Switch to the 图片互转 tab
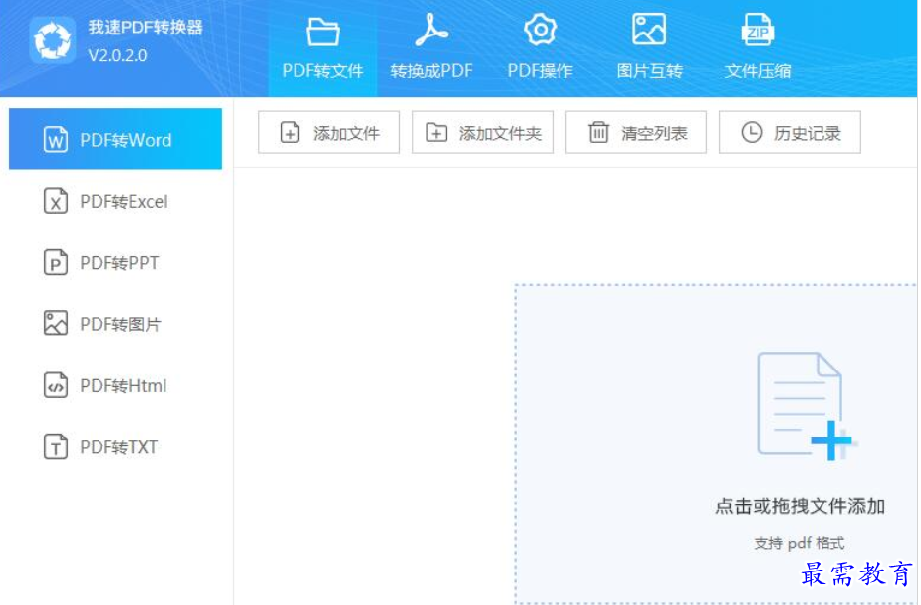 coord(649,48)
